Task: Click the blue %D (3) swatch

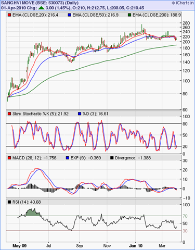Action: coord(80,114)
